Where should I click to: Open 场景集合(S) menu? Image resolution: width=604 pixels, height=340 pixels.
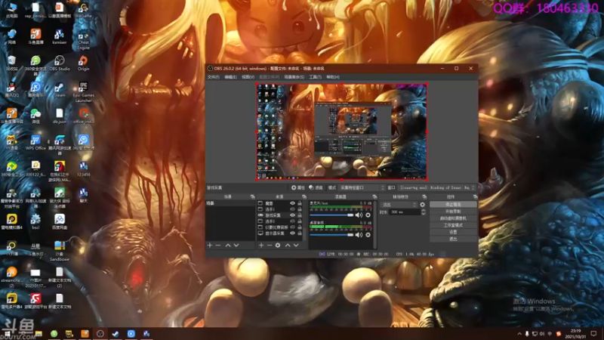click(x=294, y=77)
